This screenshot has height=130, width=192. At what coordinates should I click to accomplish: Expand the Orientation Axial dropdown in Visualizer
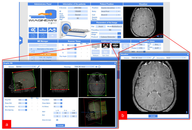click(x=176, y=58)
